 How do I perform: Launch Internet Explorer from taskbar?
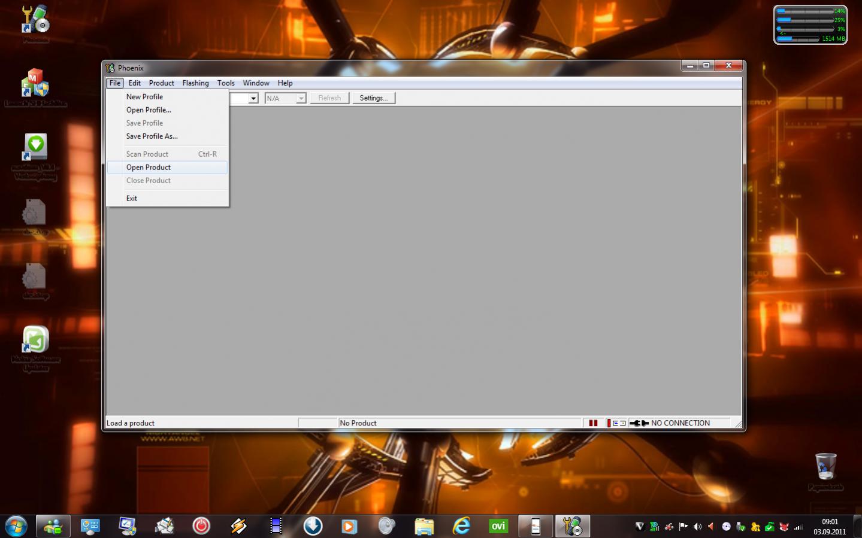[x=461, y=526]
